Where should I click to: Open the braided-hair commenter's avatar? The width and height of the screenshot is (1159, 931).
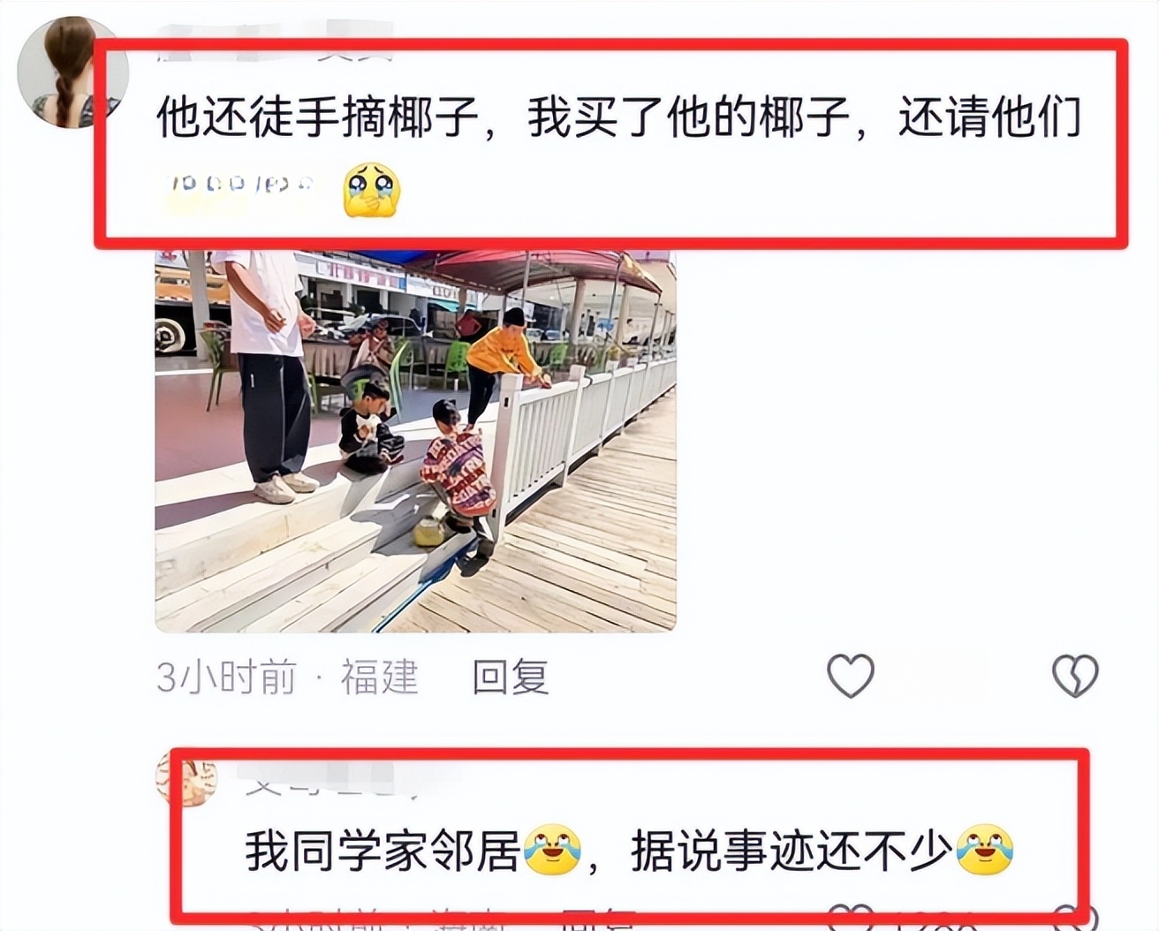click(x=72, y=72)
